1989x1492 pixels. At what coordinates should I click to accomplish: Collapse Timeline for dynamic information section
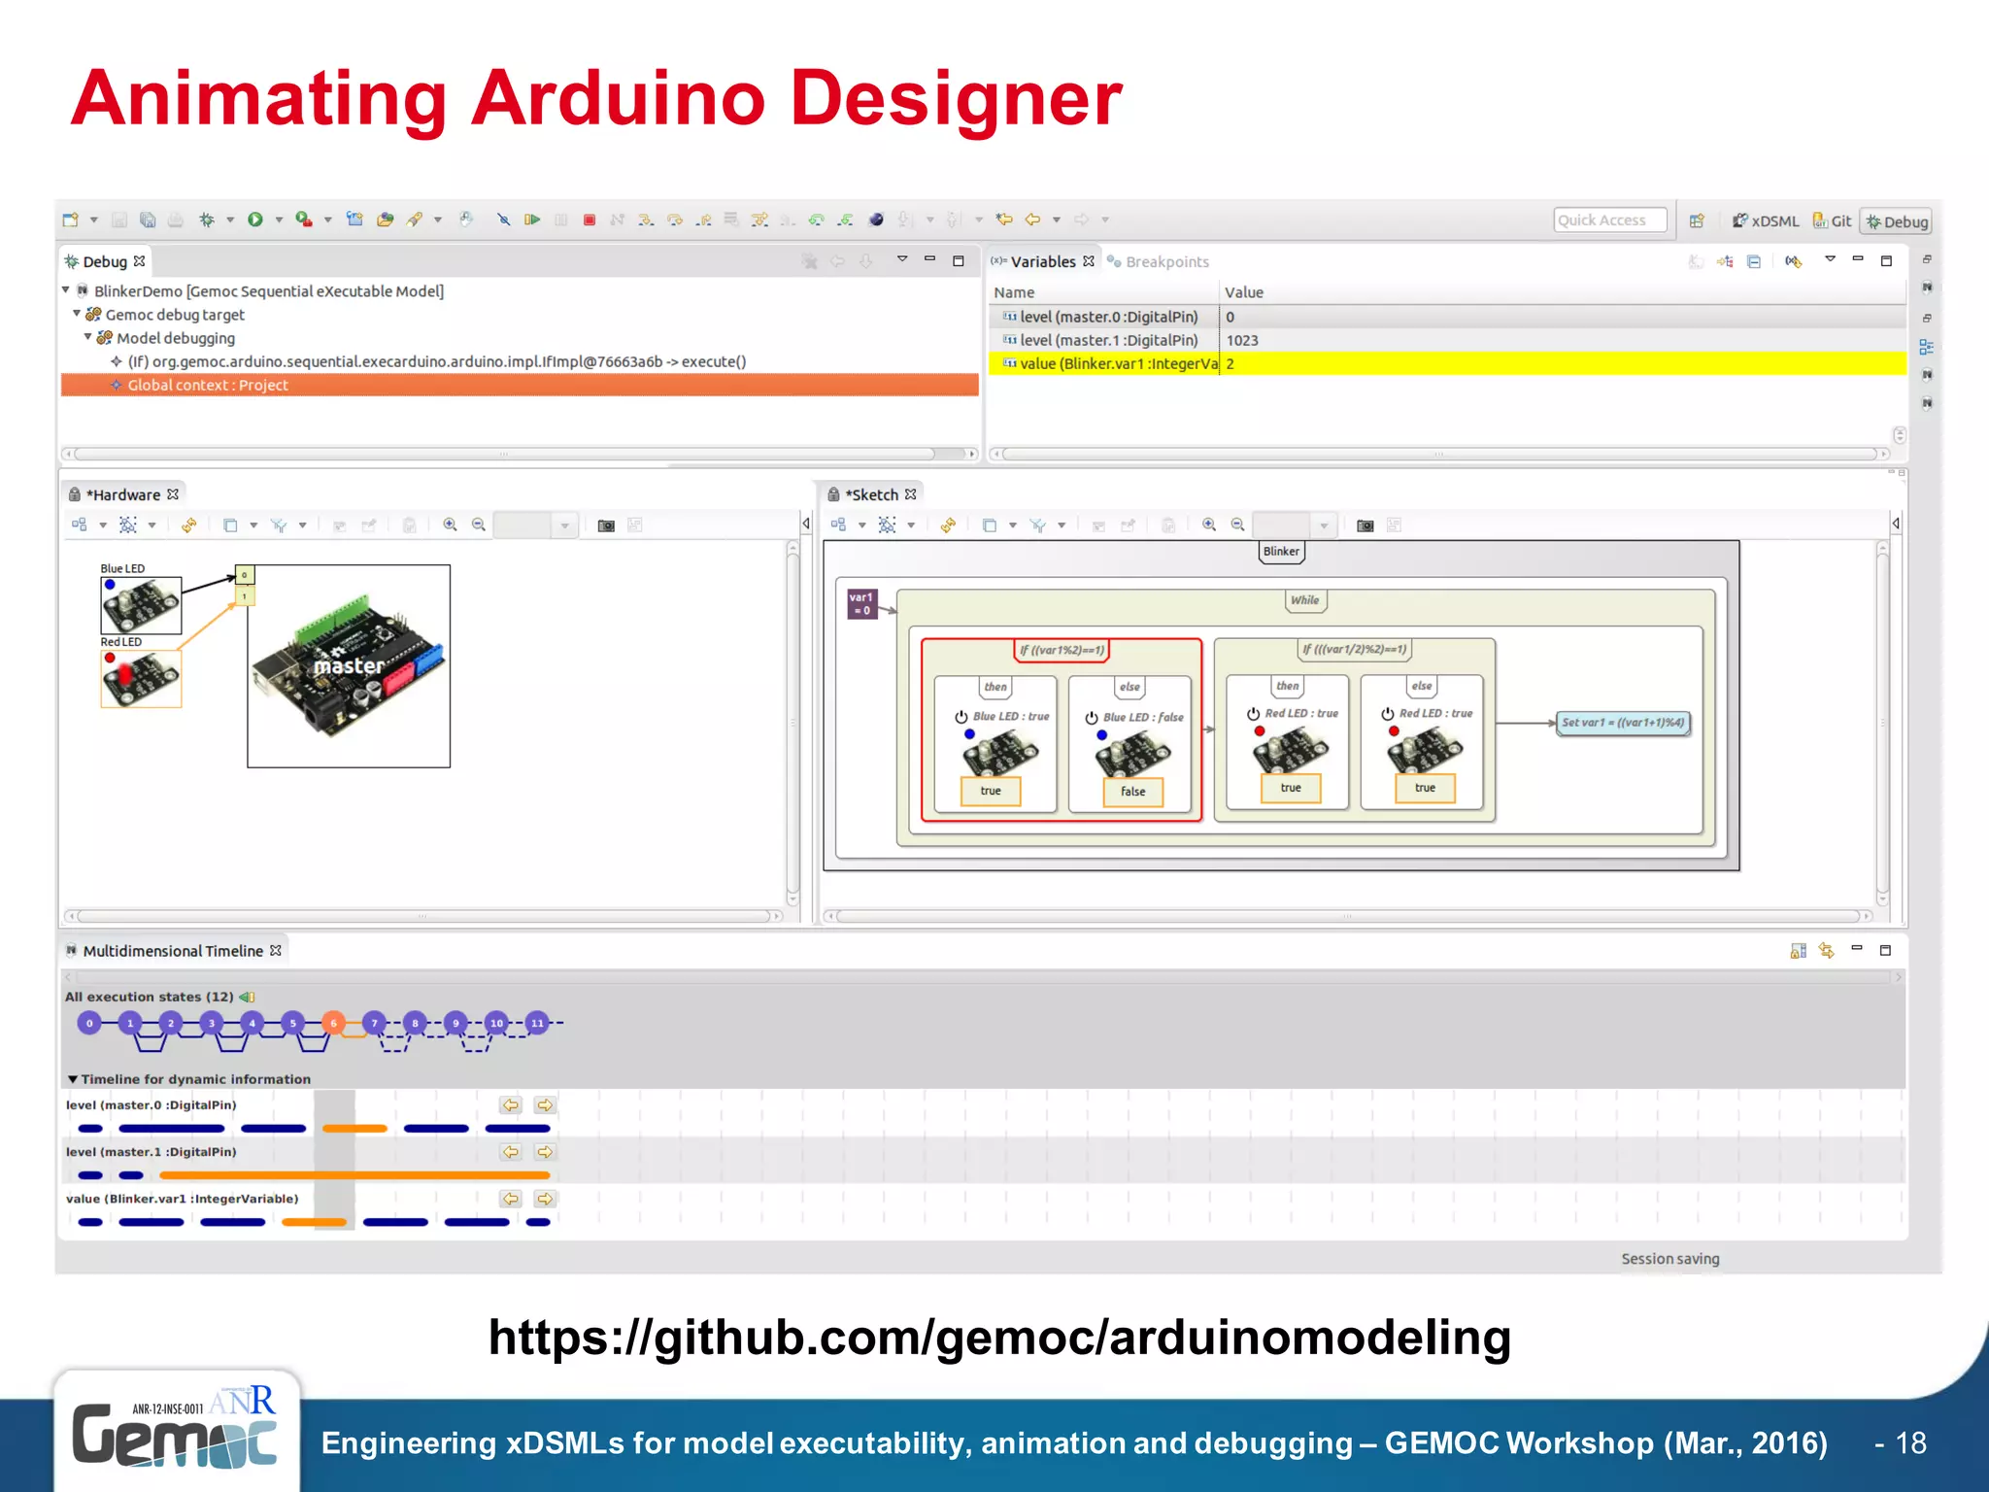point(73,1079)
